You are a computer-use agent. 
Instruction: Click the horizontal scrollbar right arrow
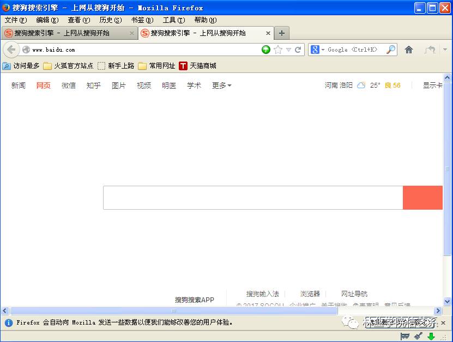[438, 311]
